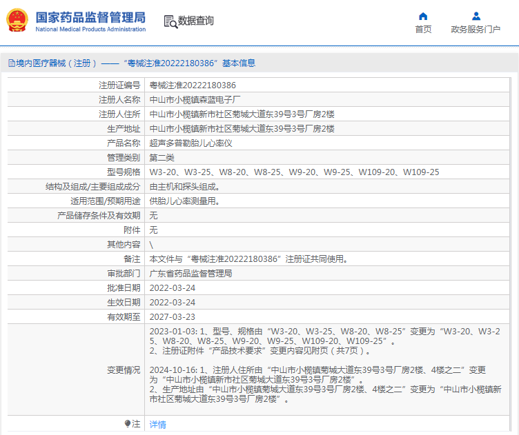Click the 数据查询 label

pyautogui.click(x=195, y=21)
